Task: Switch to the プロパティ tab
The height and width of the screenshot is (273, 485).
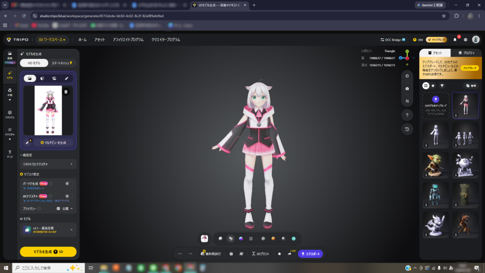Action: coord(467,53)
